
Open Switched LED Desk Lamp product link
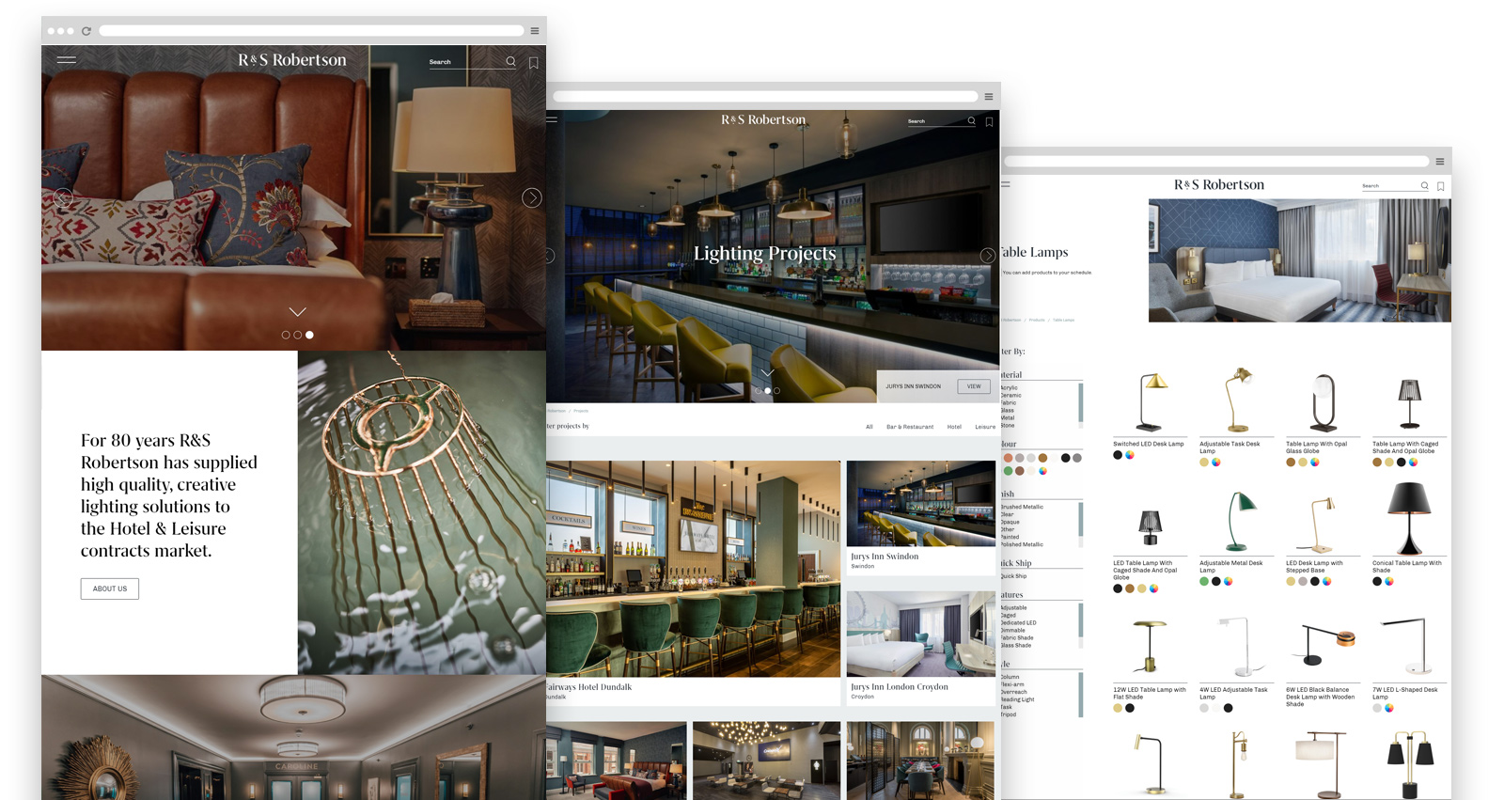(1149, 444)
